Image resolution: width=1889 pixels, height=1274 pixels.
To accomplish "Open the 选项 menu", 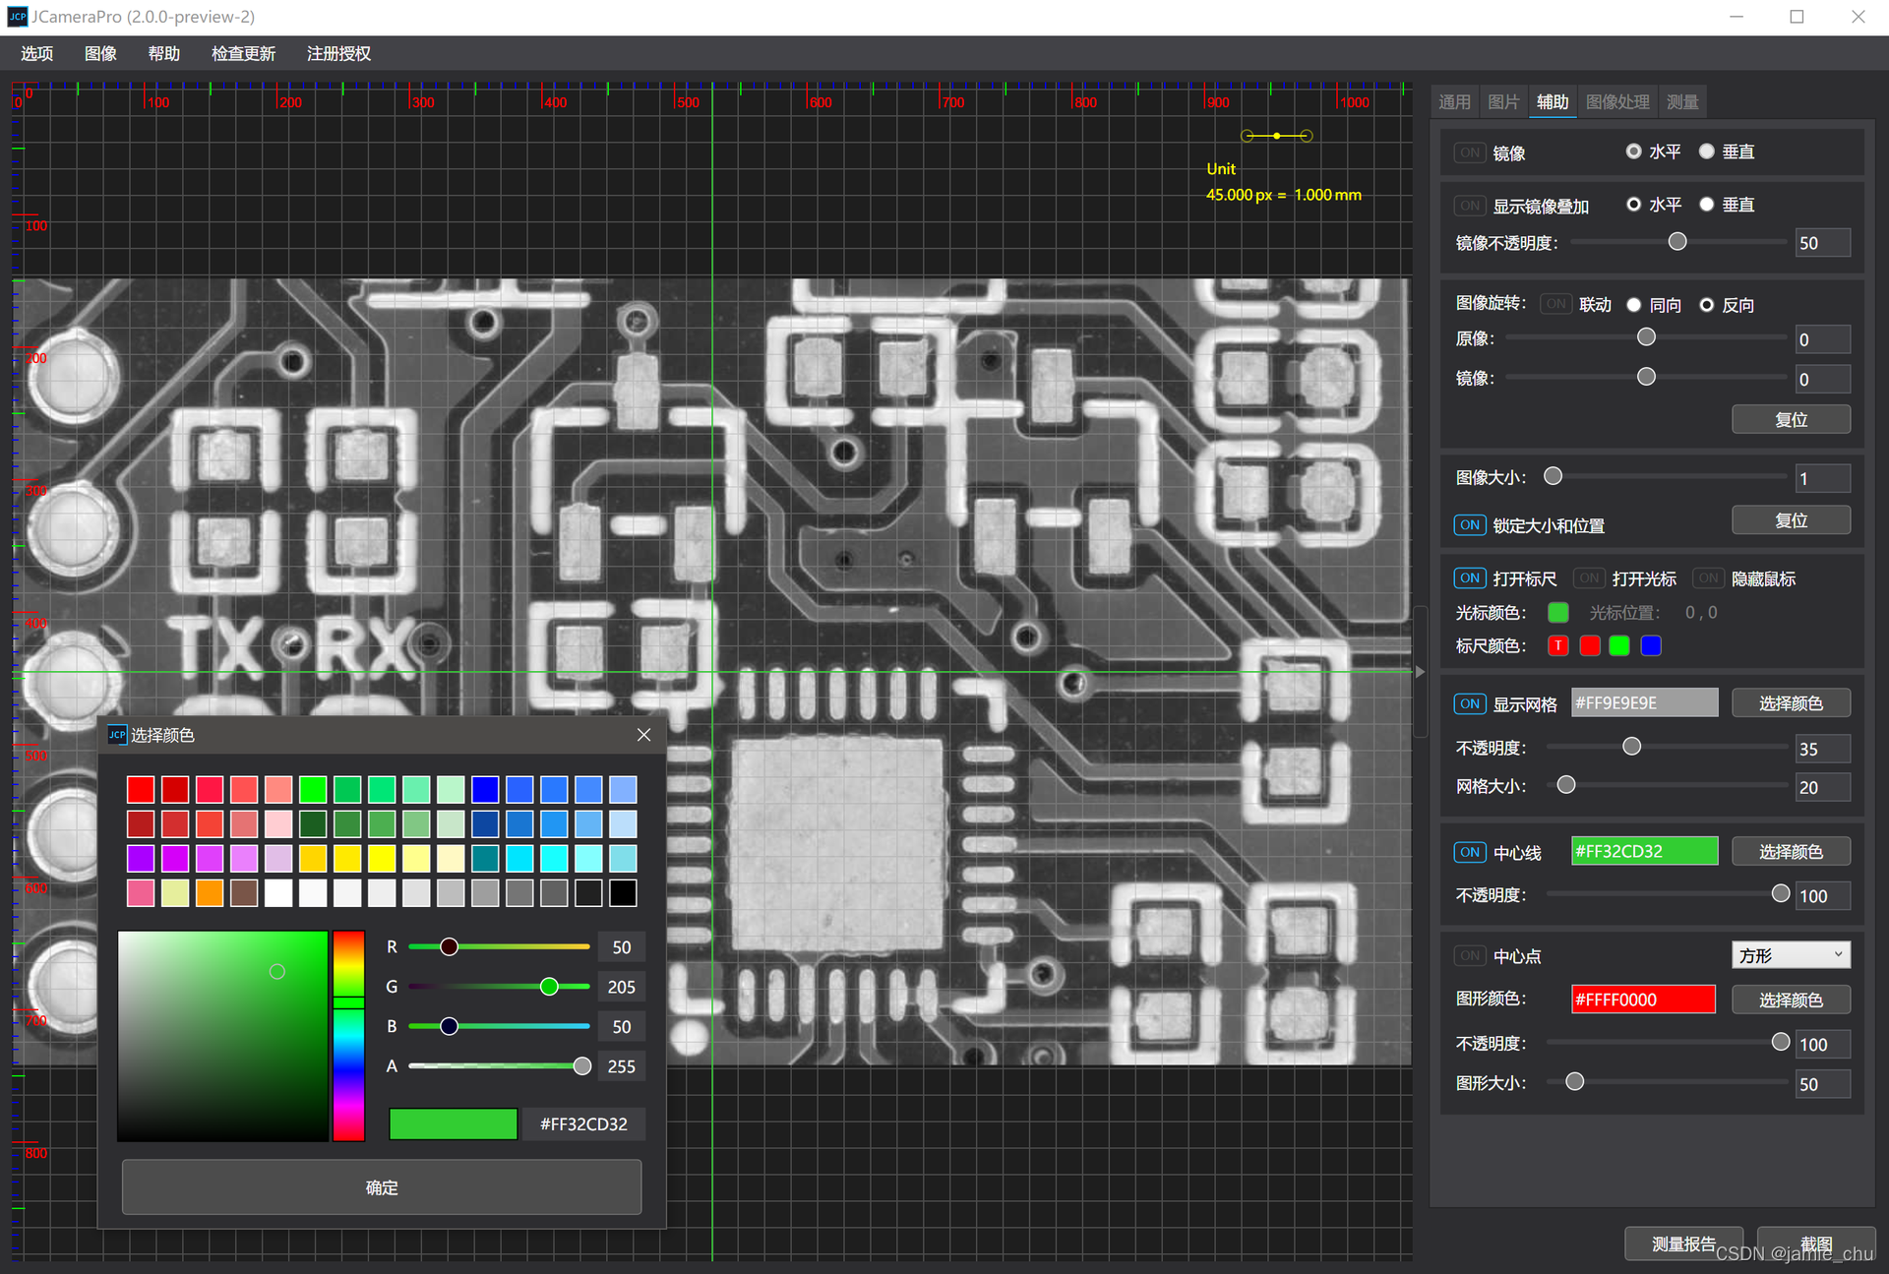I will 36,53.
